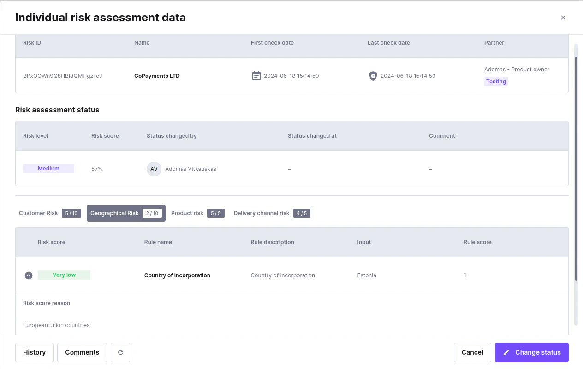Click the European union countries reason text

pyautogui.click(x=56, y=325)
